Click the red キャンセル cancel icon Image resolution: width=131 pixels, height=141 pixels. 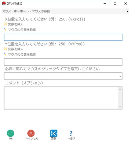(31, 133)
